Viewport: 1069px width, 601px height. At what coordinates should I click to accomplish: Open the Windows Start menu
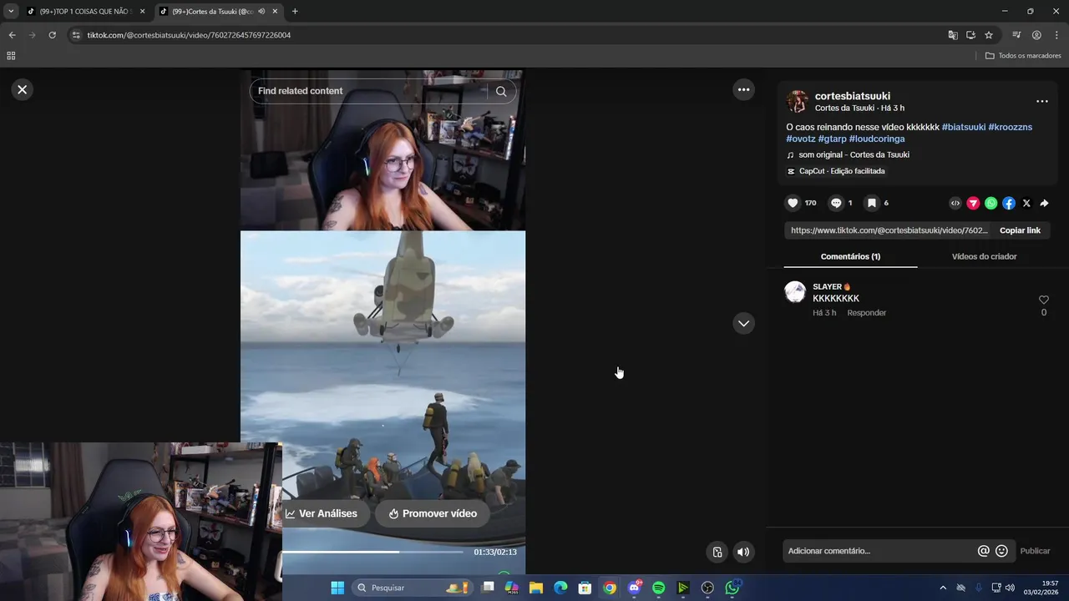[337, 588]
